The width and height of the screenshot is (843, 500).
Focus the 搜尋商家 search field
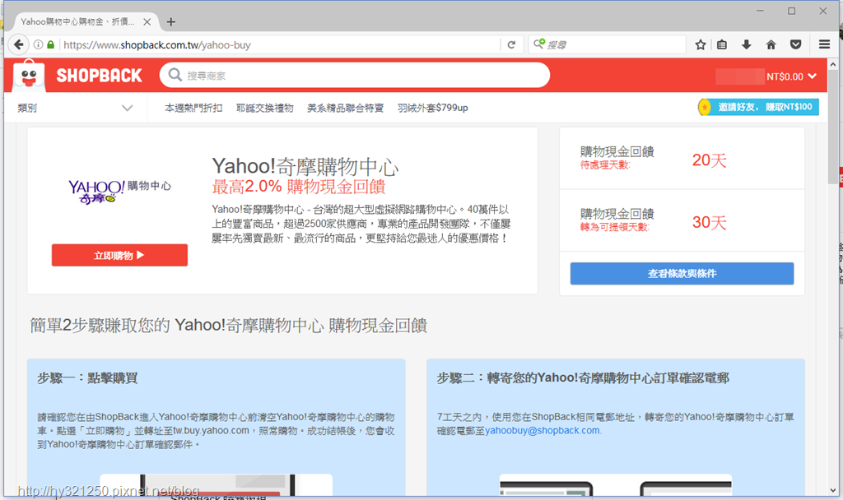point(355,75)
